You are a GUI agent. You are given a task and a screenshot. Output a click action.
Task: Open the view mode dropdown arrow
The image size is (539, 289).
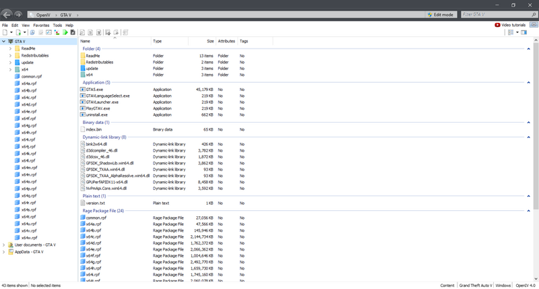click(x=517, y=32)
